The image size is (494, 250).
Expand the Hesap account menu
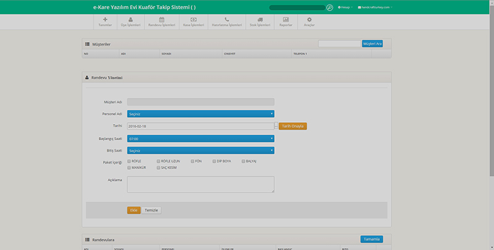point(345,7)
